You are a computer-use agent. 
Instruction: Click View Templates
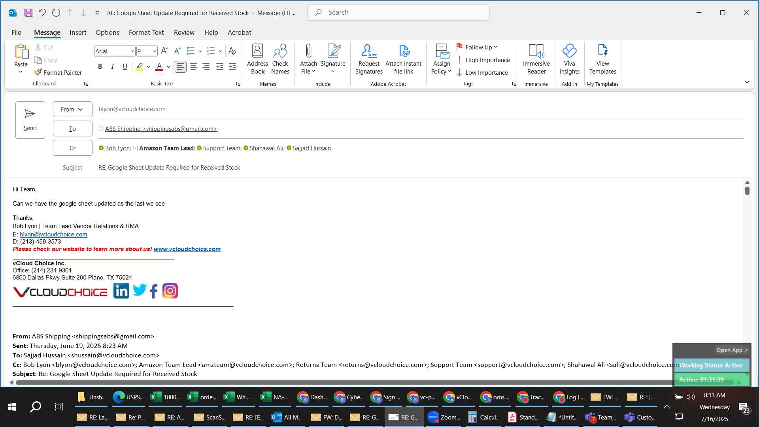pyautogui.click(x=602, y=59)
